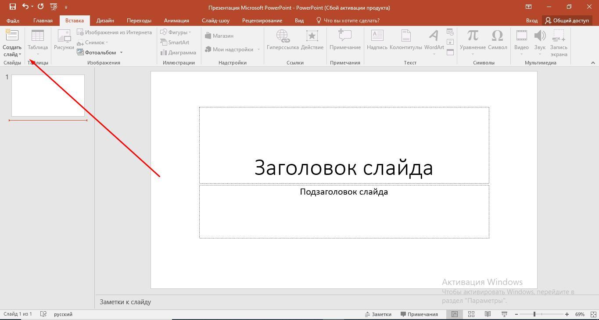Viewport: 599px width, 320px height.
Task: Expand the Создать слайд dropdown arrow
Action: (20, 54)
